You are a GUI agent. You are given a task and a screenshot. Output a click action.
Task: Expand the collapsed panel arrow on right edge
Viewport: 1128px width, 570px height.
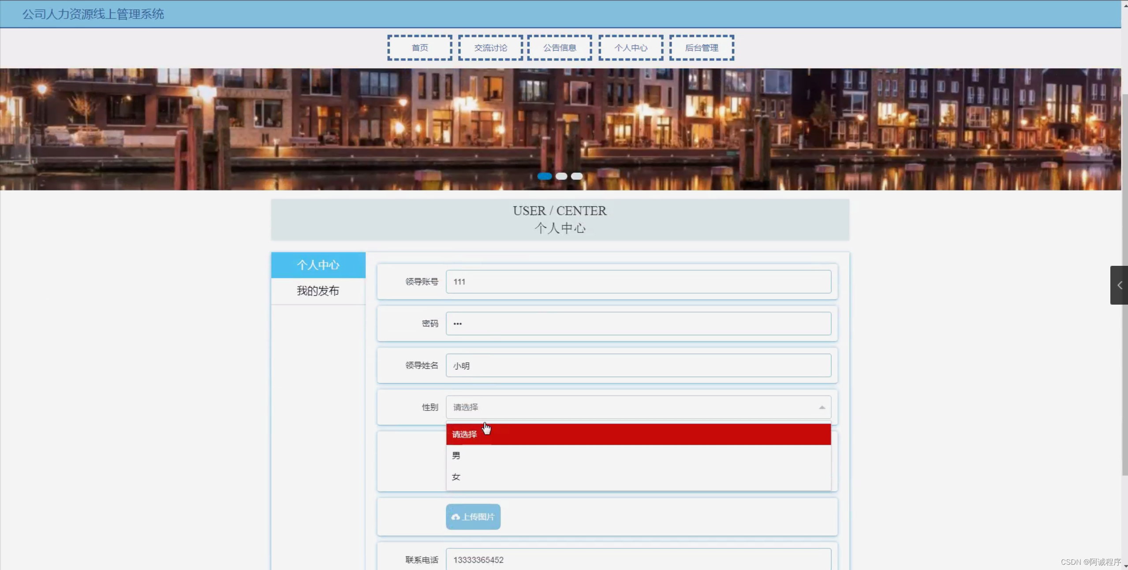pos(1119,285)
